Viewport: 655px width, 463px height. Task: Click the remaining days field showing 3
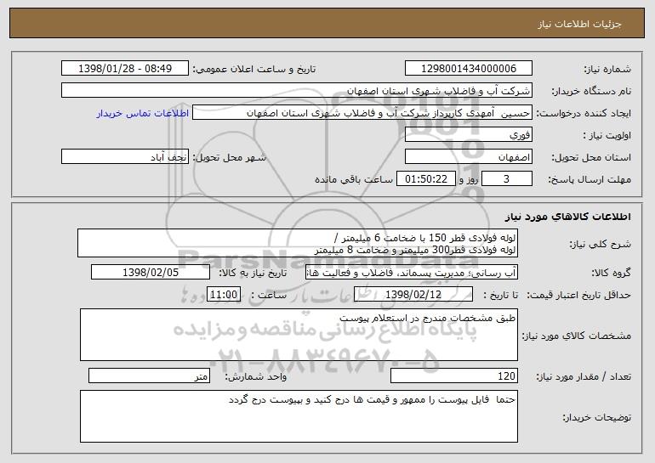(507, 178)
